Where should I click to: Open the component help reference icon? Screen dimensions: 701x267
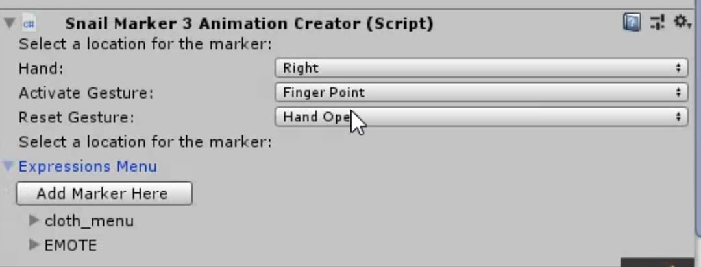(631, 23)
